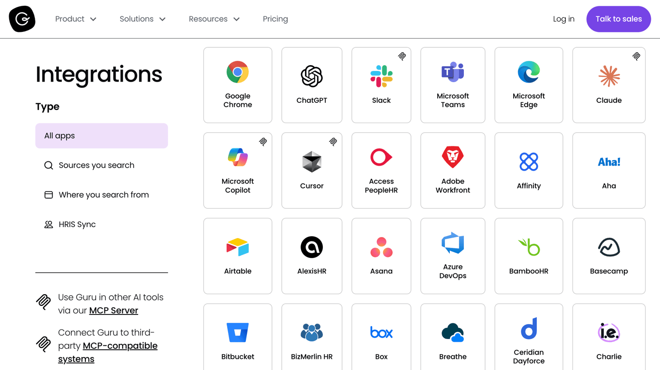Select the BizMerlin HR people icon
The height and width of the screenshot is (370, 660).
312,333
